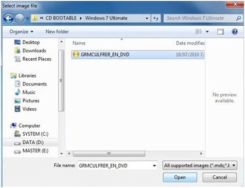This screenshot has width=245, height=188.
Task: Expand the File name dropdown arrow
Action: (x=155, y=166)
